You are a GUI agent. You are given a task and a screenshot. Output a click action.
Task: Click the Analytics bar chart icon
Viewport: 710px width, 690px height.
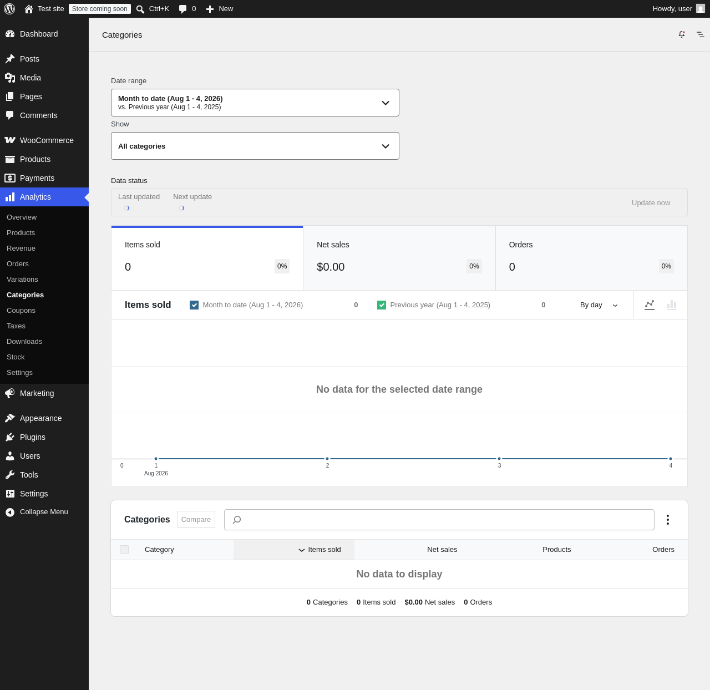click(x=10, y=197)
